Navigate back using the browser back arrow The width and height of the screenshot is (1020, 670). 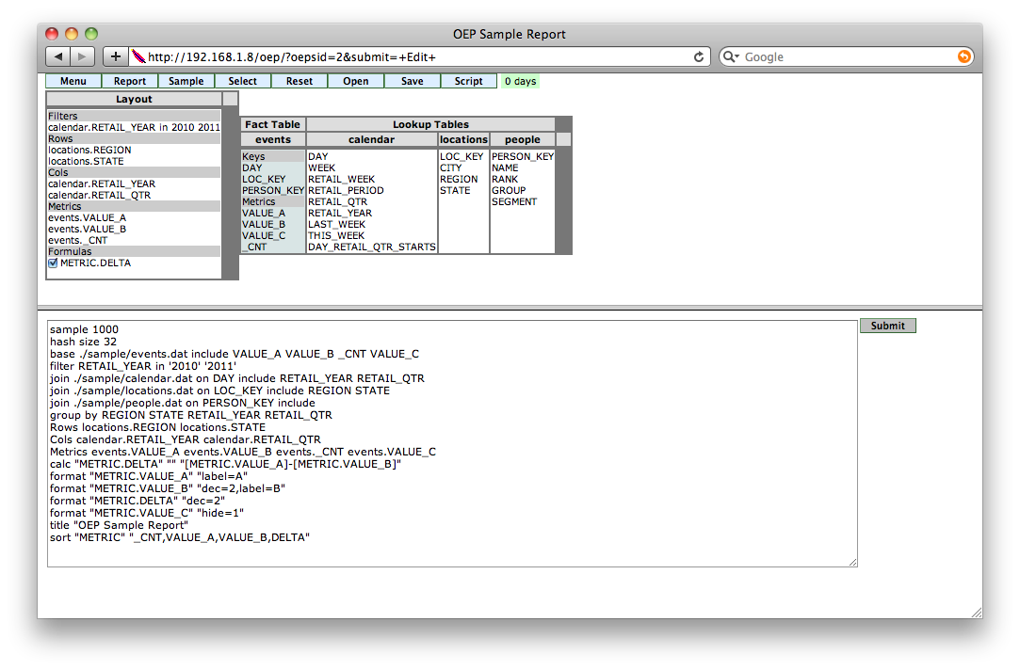(58, 56)
